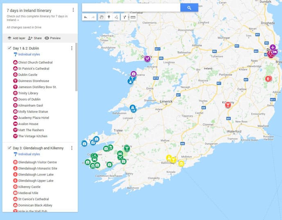Click the redo arrow in toolbar
Screen dimensions: 282x220
93,17
